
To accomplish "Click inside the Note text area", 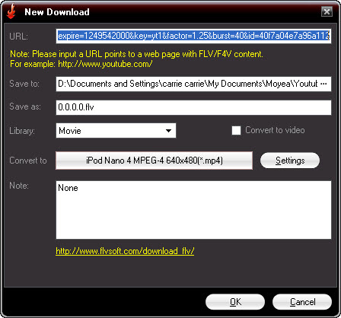I will 193,210.
